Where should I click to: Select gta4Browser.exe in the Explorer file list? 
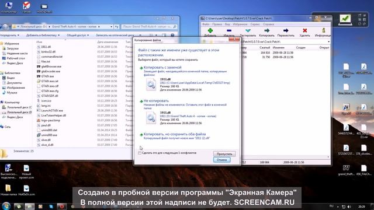tap(51, 66)
